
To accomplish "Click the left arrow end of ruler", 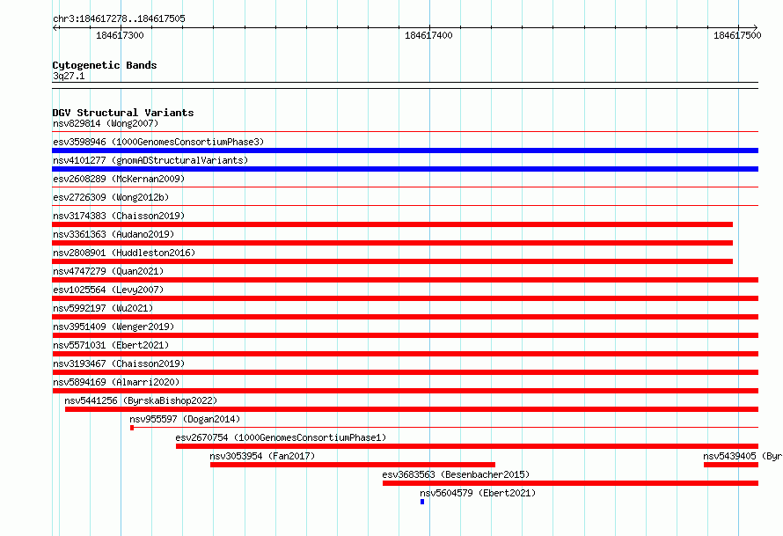I will tap(55, 28).
